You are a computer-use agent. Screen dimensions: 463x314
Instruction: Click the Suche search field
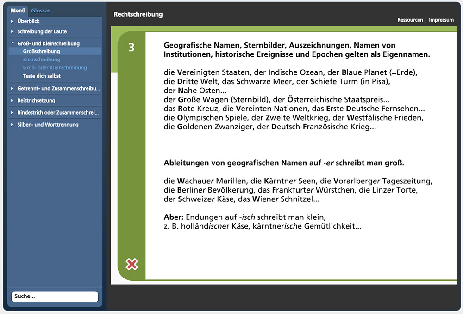pos(55,296)
